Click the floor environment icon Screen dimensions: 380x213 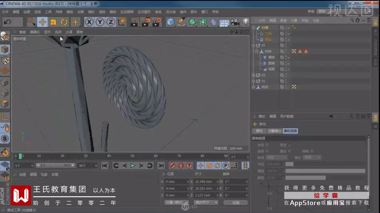click(x=224, y=22)
